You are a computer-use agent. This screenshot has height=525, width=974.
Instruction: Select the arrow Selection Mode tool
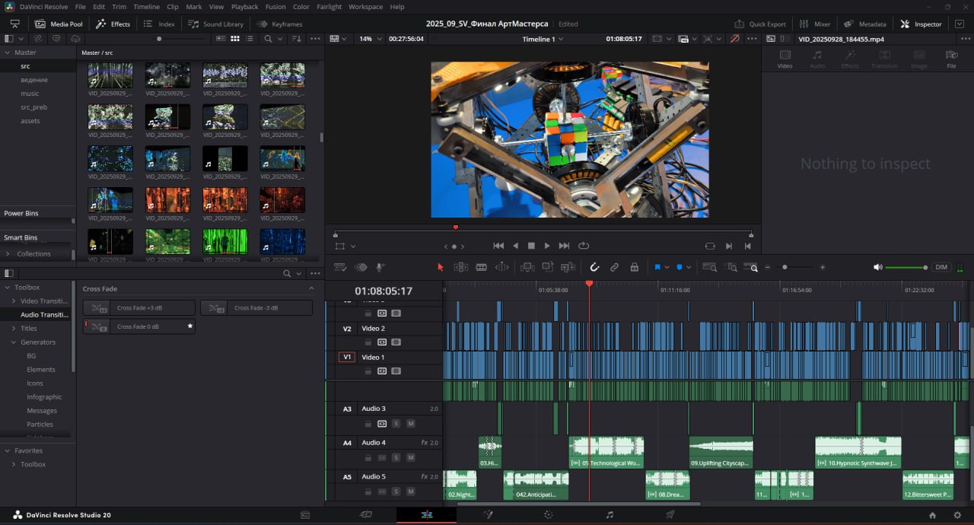pyautogui.click(x=440, y=267)
